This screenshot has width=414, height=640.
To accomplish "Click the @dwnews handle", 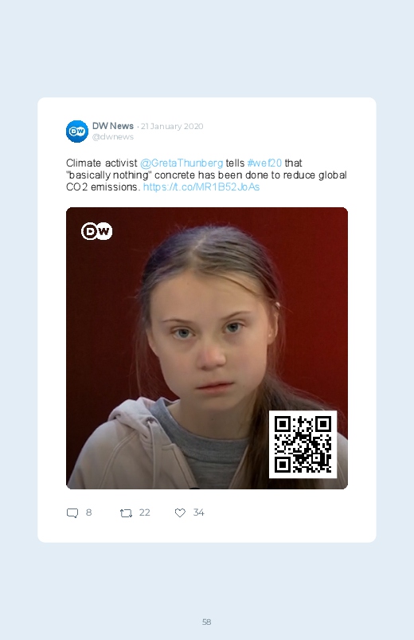I will [113, 137].
